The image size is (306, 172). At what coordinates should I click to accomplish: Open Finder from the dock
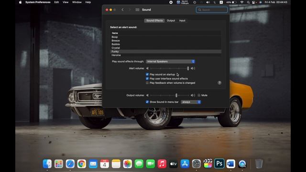(47, 164)
